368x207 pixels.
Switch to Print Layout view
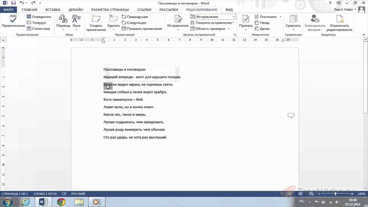[300, 194]
